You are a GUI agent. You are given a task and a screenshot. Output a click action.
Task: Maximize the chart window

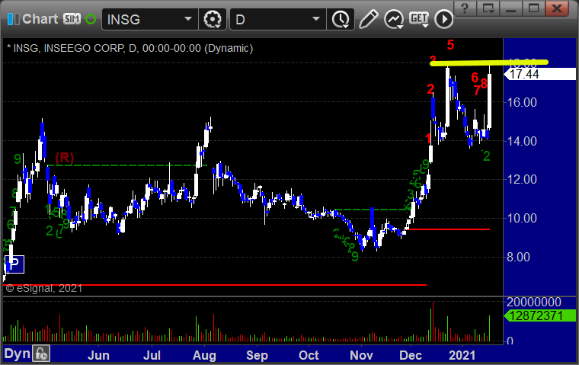tap(533, 8)
